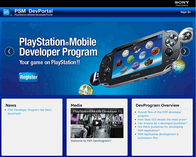The width and height of the screenshot is (196, 157).
Task: Click the football helmet game badge
Action: tap(186, 35)
